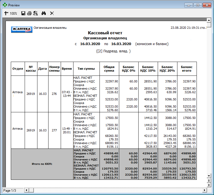Minimize the Preview window
The height and width of the screenshot is (195, 214).
tap(188, 5)
